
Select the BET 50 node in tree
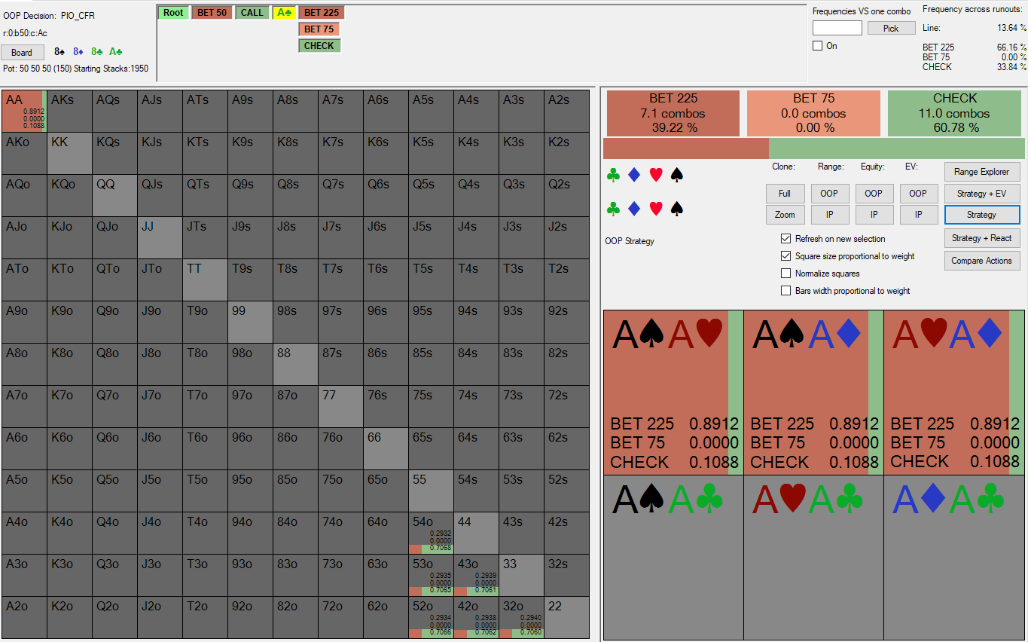click(x=212, y=13)
